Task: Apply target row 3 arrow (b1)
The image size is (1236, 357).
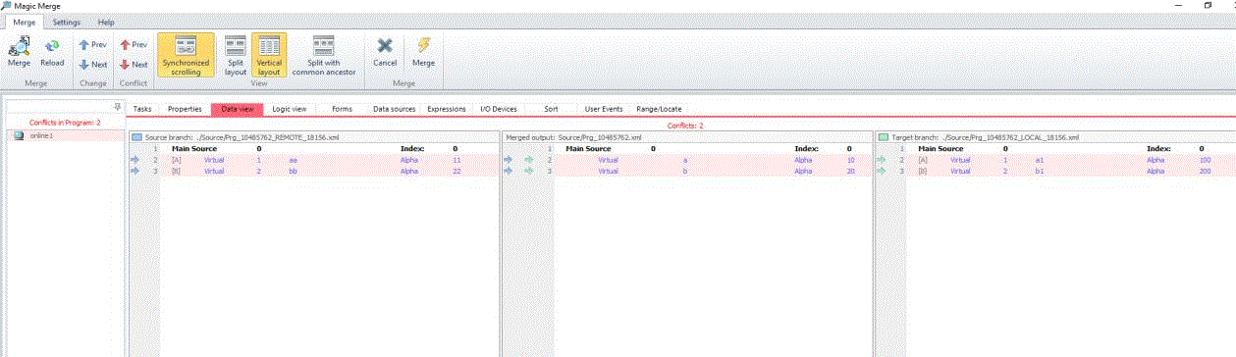Action: pyautogui.click(x=881, y=171)
